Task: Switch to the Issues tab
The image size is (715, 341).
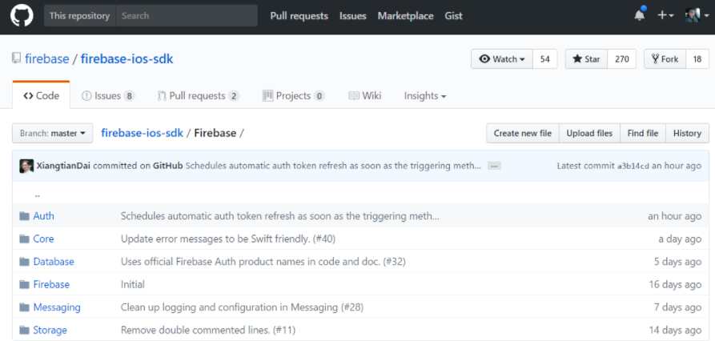Action: (108, 96)
